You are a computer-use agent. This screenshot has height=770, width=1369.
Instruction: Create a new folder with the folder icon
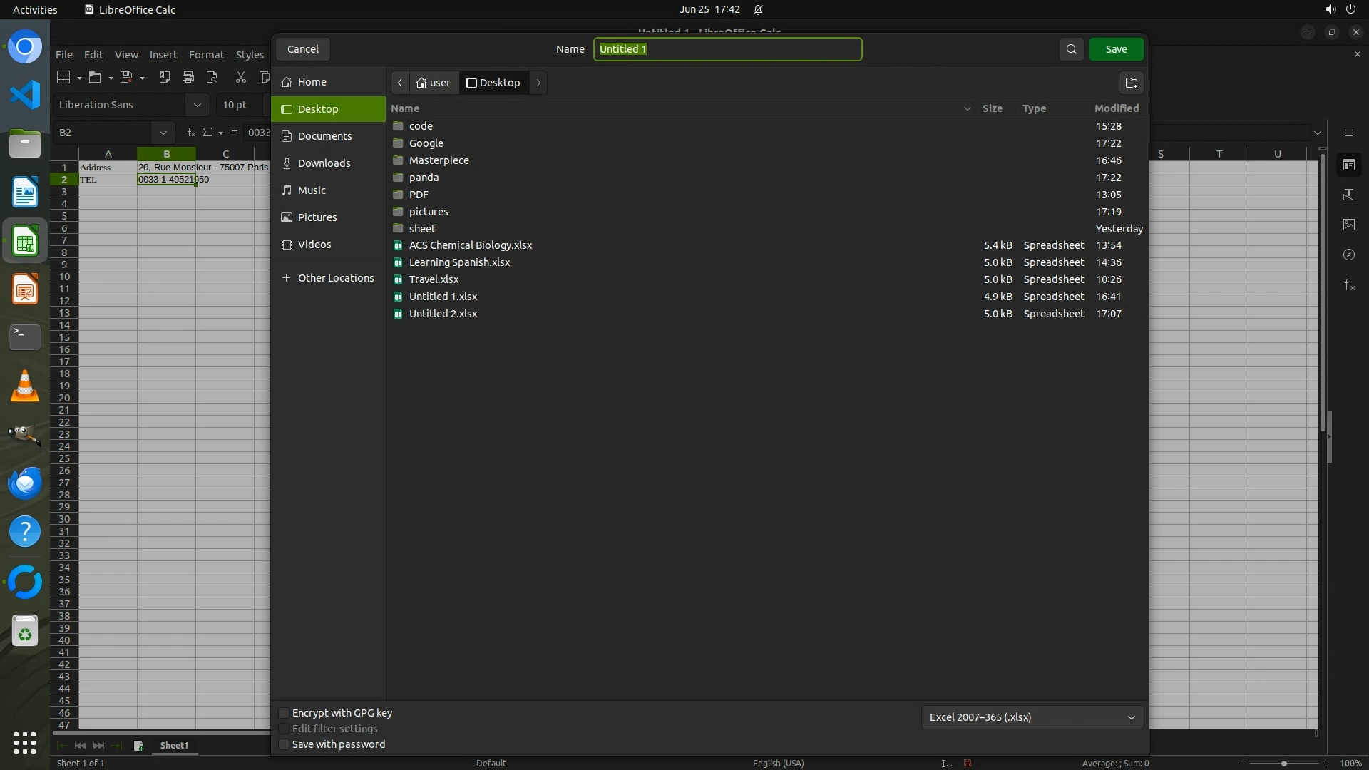[1131, 83]
